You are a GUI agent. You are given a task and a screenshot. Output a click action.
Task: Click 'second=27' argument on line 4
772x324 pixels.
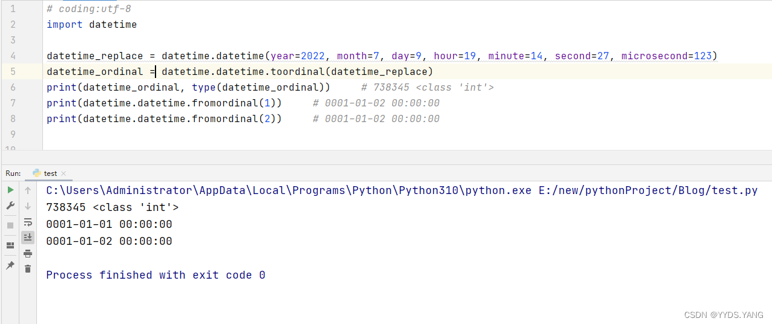tap(582, 56)
